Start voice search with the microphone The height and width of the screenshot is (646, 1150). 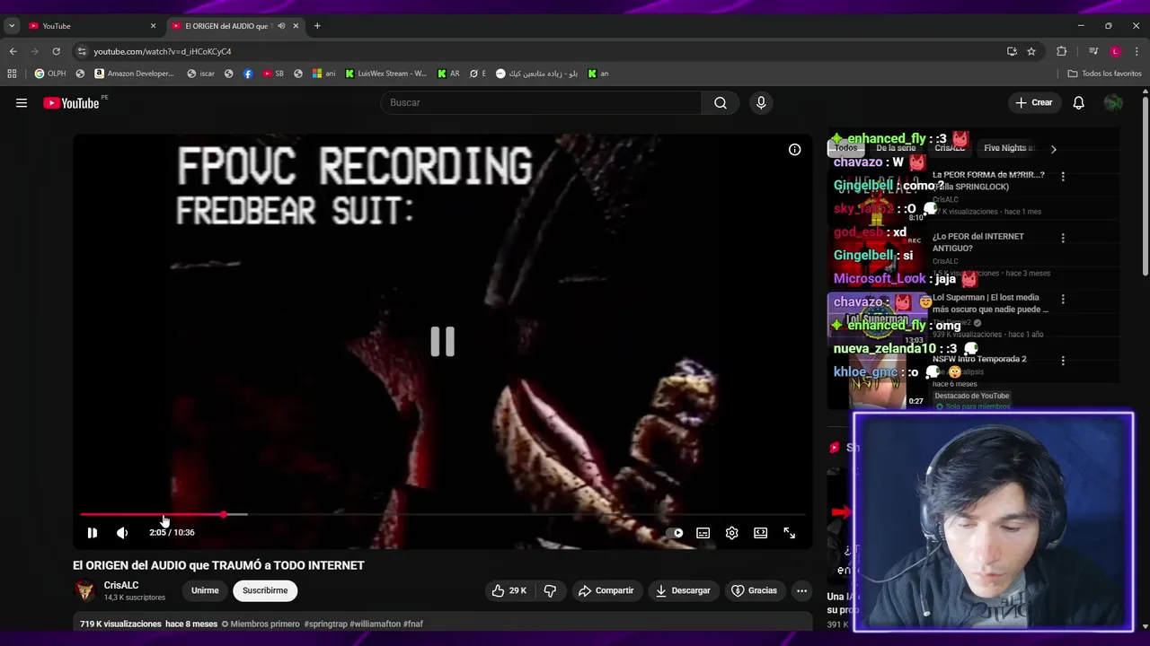761,103
